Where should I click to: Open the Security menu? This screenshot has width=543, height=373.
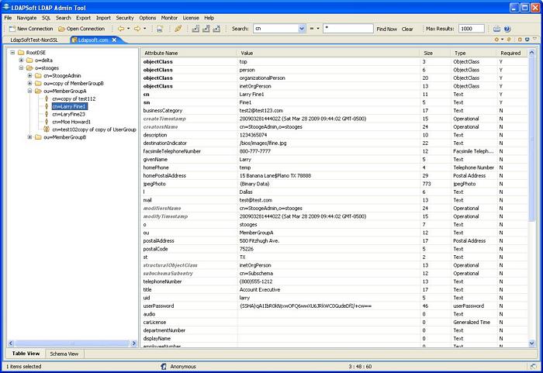(124, 17)
